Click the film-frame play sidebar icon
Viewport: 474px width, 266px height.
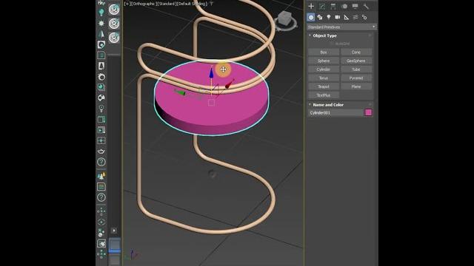[x=101, y=130]
